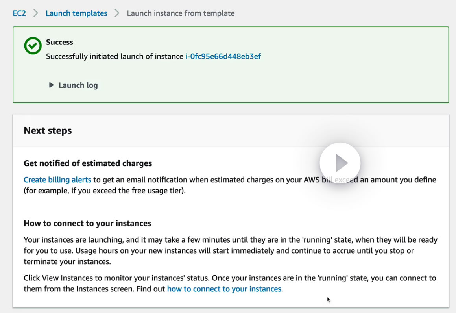Open instance i-0fc95e66d448eb3ef link
This screenshot has width=456, height=313.
click(223, 56)
